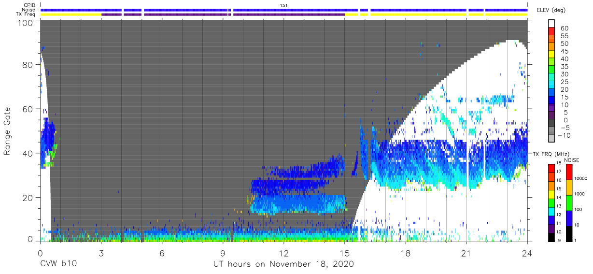Pick the dark gray -5–0 segment of ELEV colorbar
The image size is (593, 274).
click(552, 124)
